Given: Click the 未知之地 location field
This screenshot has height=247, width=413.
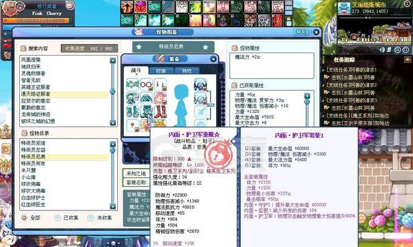Looking at the screenshot, I should [136, 174].
